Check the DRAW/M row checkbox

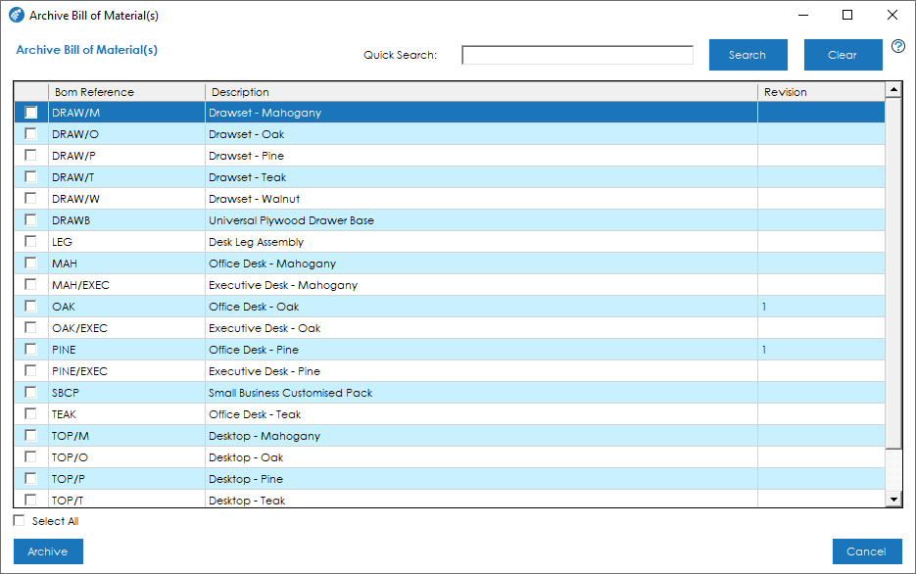[29, 112]
